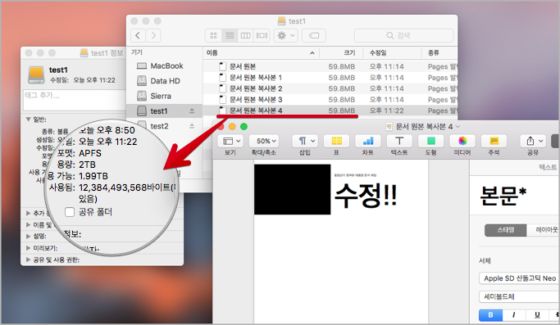Switch Finder to icon view
This screenshot has height=325, width=560.
pyautogui.click(x=213, y=35)
